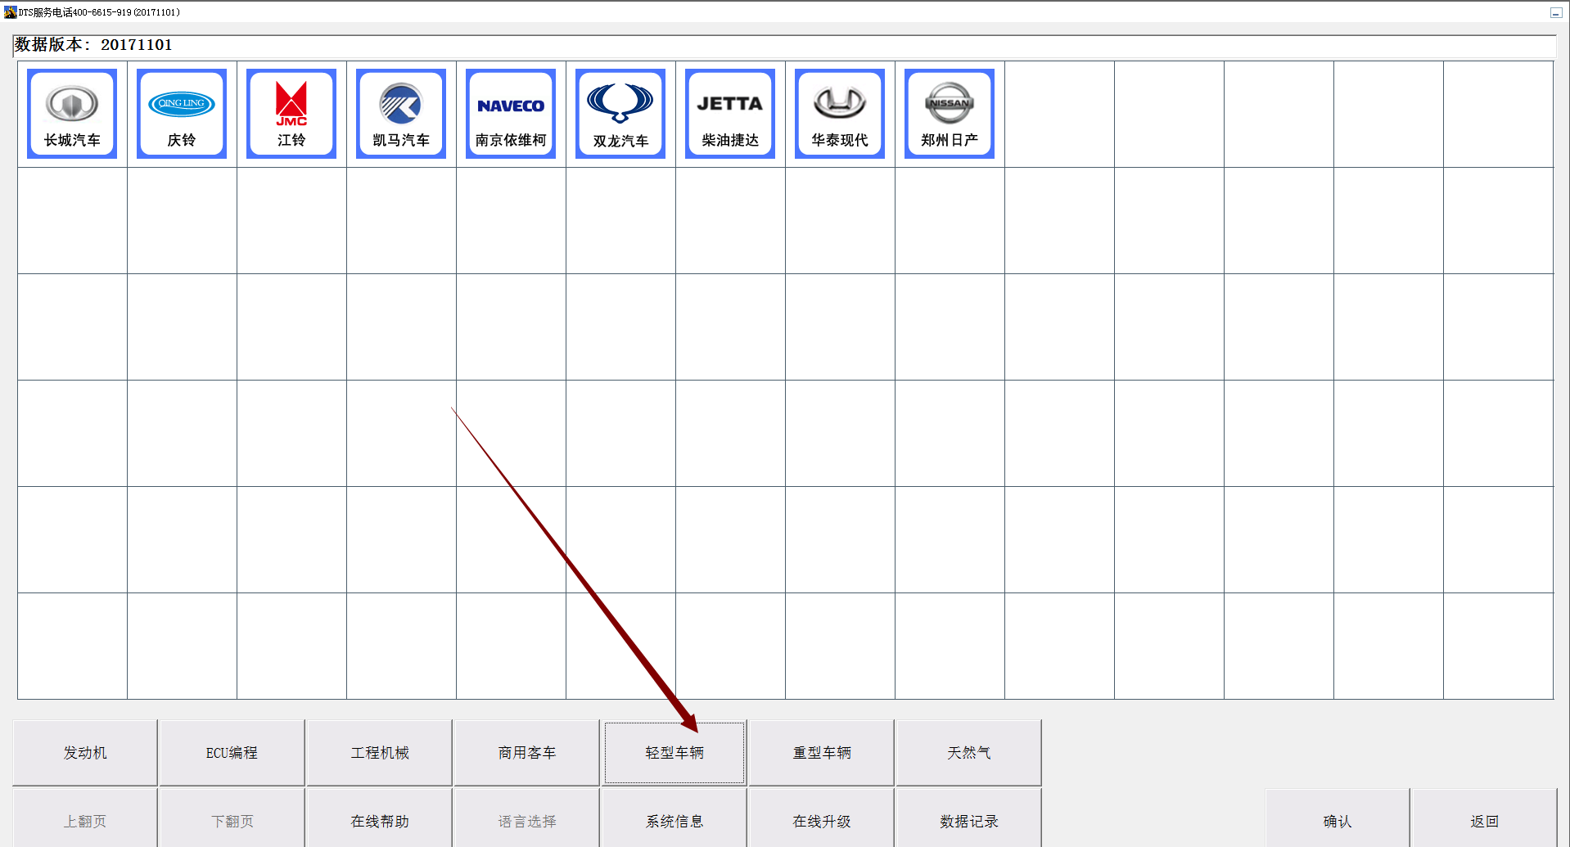Open the ECU编程 category
Viewport: 1570px width, 847px height.
click(x=232, y=753)
